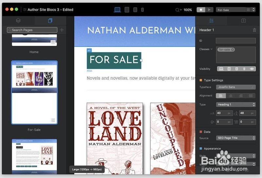
Task: Toggle mobile visibility for Header 1
Action: click(244, 69)
